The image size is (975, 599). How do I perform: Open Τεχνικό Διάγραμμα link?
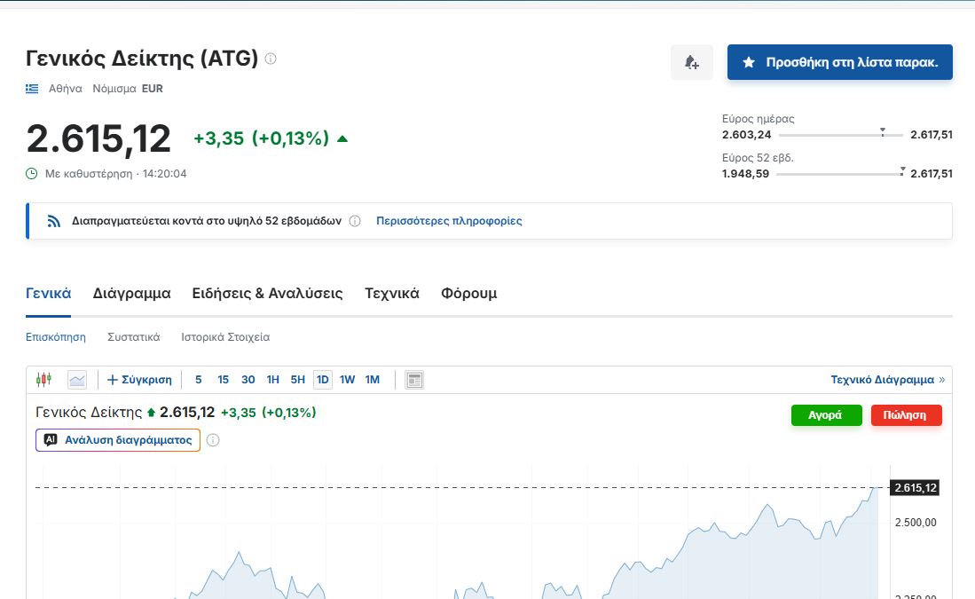tap(887, 380)
